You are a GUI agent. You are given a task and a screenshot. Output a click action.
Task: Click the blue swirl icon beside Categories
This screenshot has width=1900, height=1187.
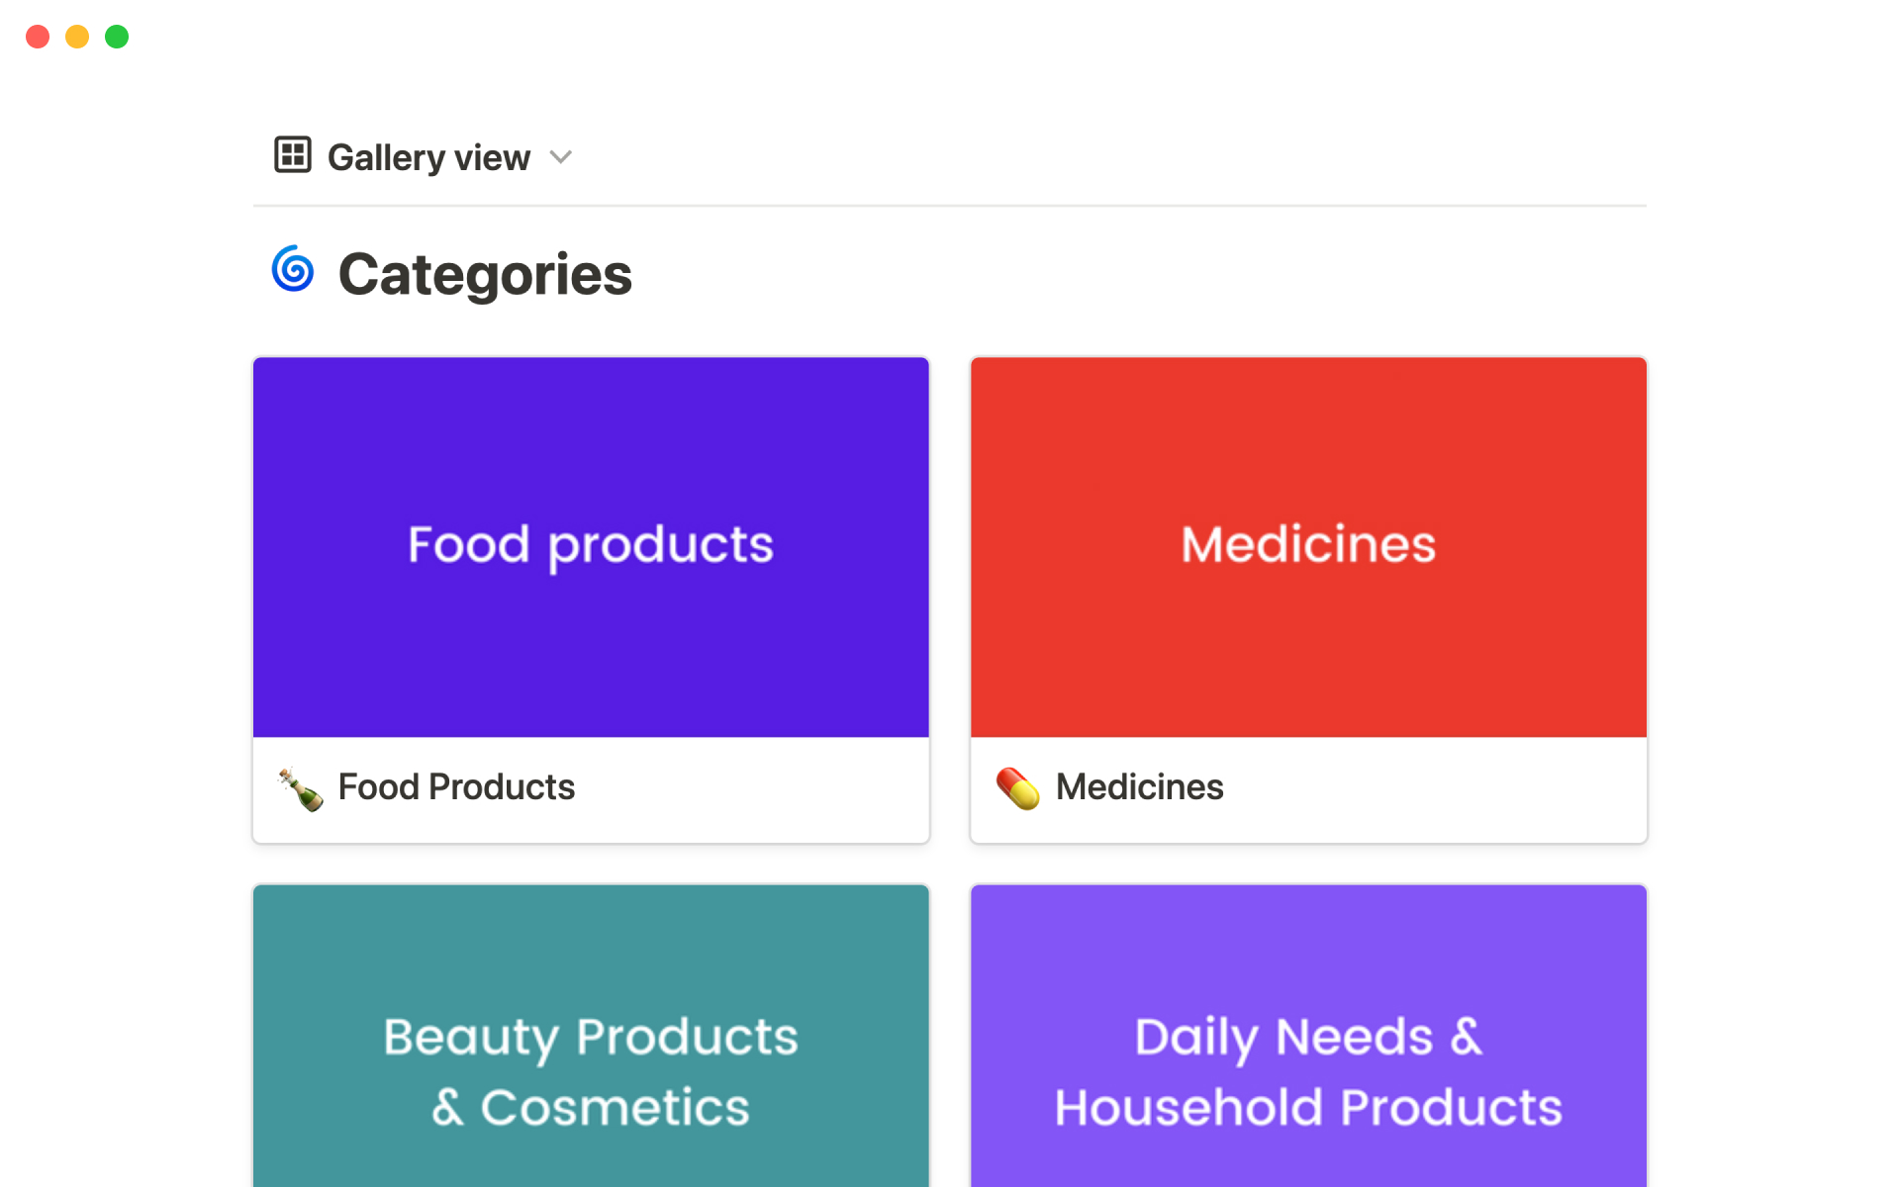[x=293, y=269]
